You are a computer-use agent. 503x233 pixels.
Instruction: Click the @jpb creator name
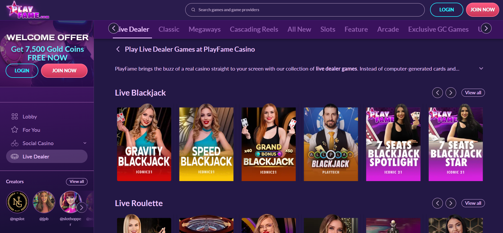pyautogui.click(x=44, y=219)
